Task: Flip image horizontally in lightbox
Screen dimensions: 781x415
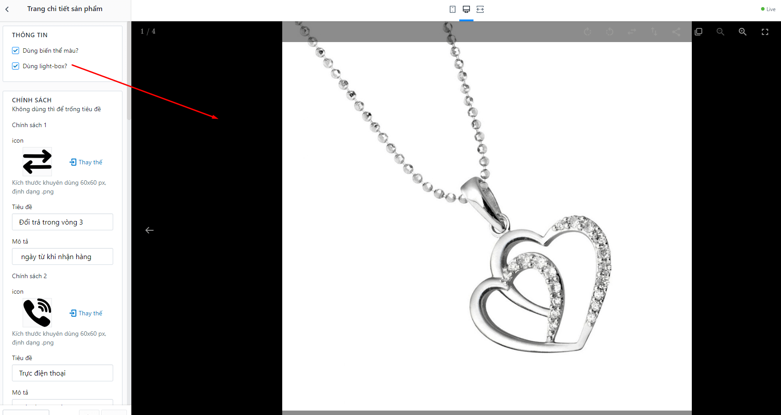Action: (632, 32)
